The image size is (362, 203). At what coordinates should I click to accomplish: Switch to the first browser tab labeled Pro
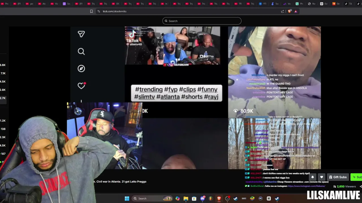tap(5, 4)
